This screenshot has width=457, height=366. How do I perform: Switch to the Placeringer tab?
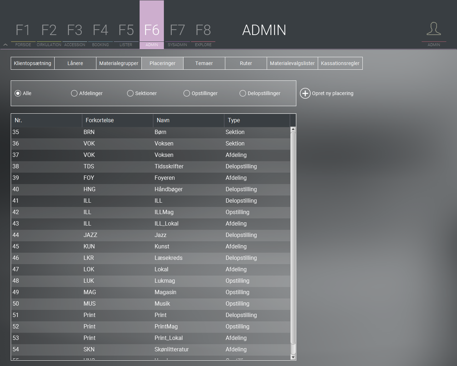point(162,63)
